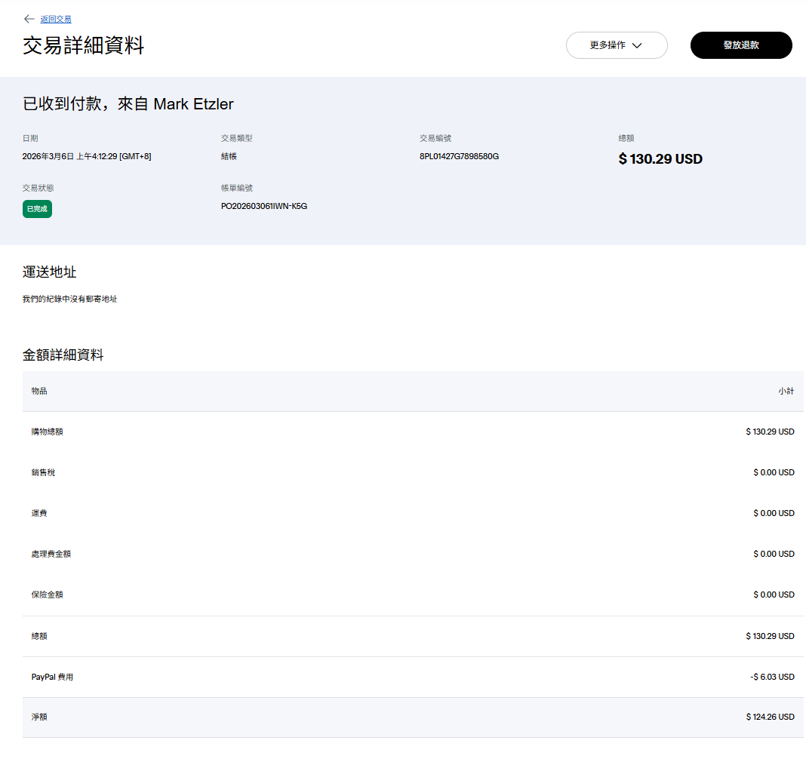Select the 銷售稅 row label

point(43,472)
